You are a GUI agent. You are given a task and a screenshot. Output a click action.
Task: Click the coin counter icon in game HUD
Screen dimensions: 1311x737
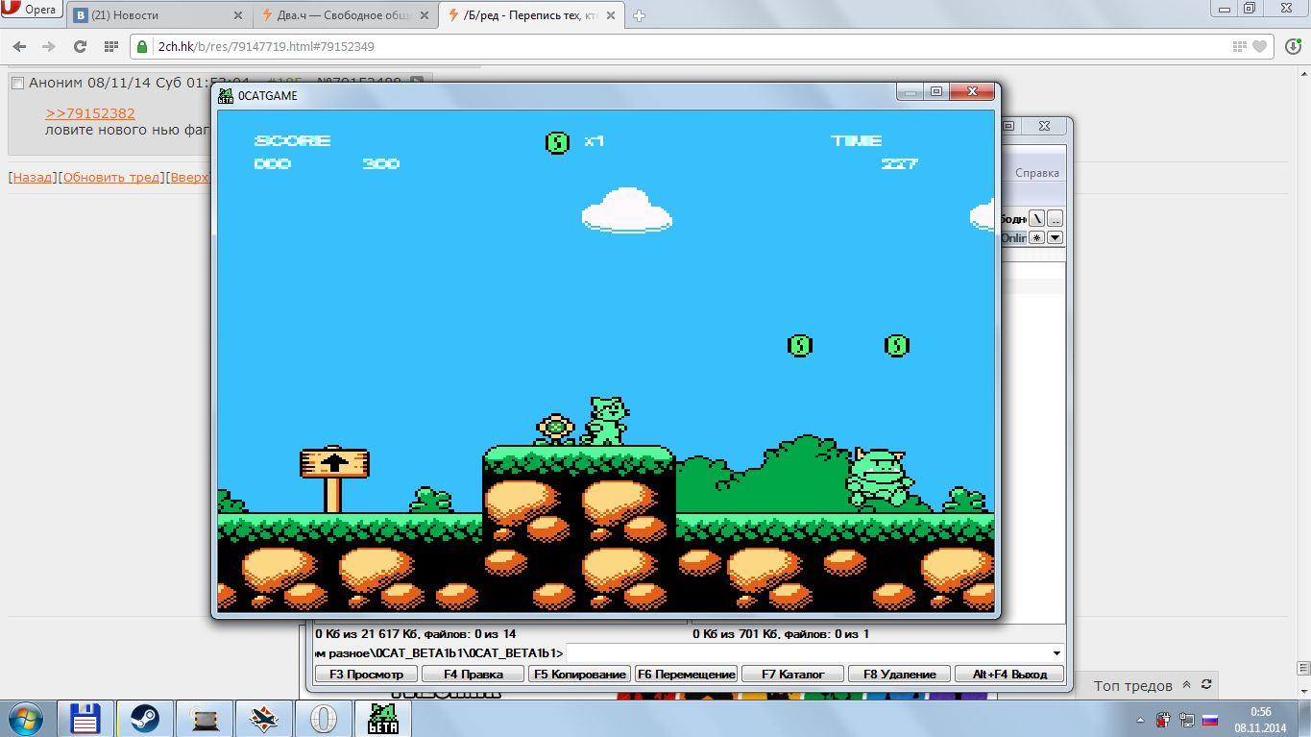pos(557,143)
